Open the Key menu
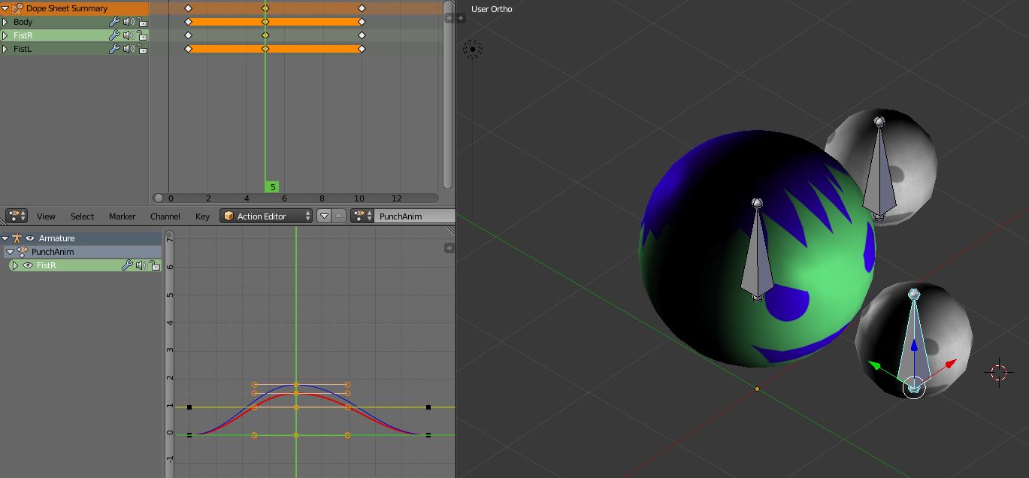 point(202,216)
